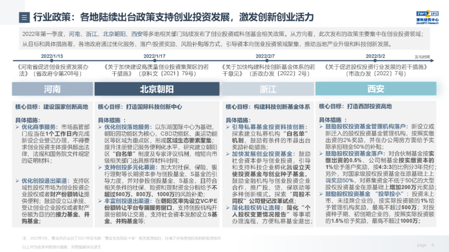The height and width of the screenshot is (252, 449).
Task: Click the 2022/1/17 timeline dot
Action: click(154, 61)
